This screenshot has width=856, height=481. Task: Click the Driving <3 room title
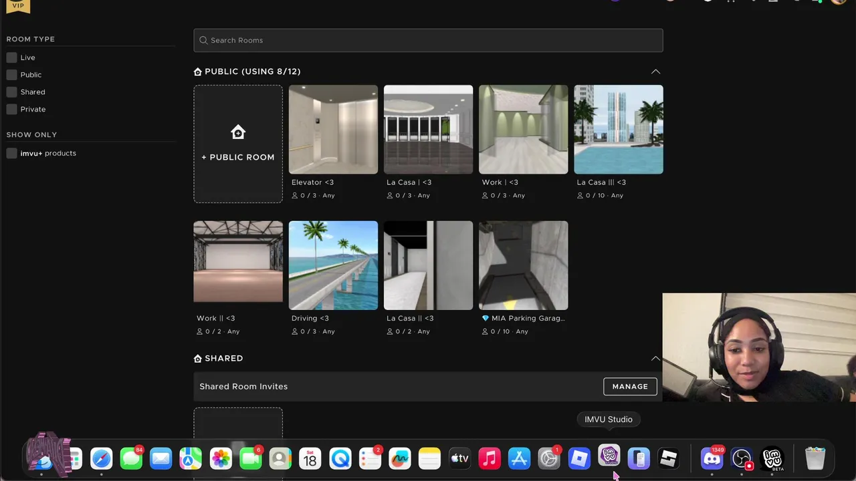(310, 319)
